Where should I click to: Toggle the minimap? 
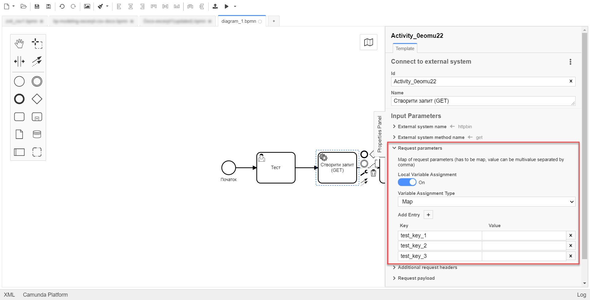pyautogui.click(x=368, y=42)
